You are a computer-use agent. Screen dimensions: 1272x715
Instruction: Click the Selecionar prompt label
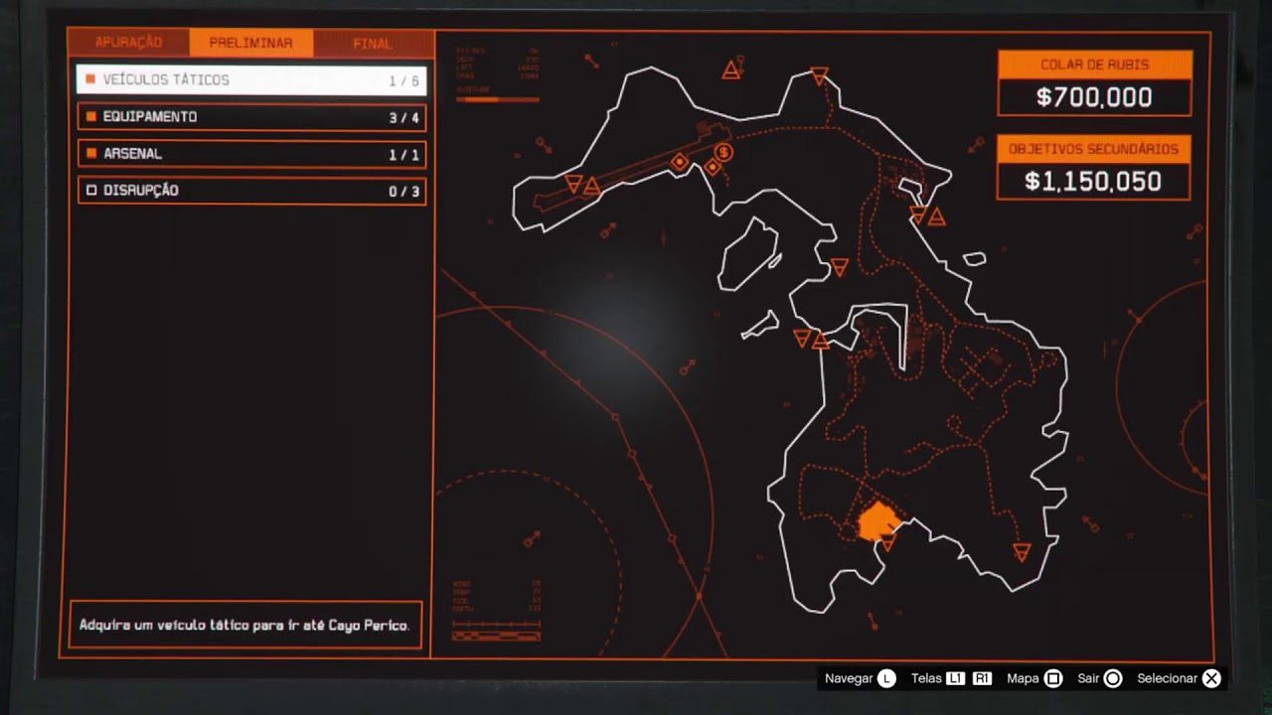[x=1168, y=678]
